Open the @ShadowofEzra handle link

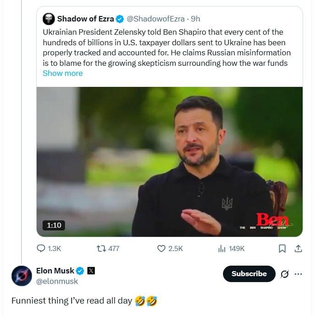click(156, 19)
